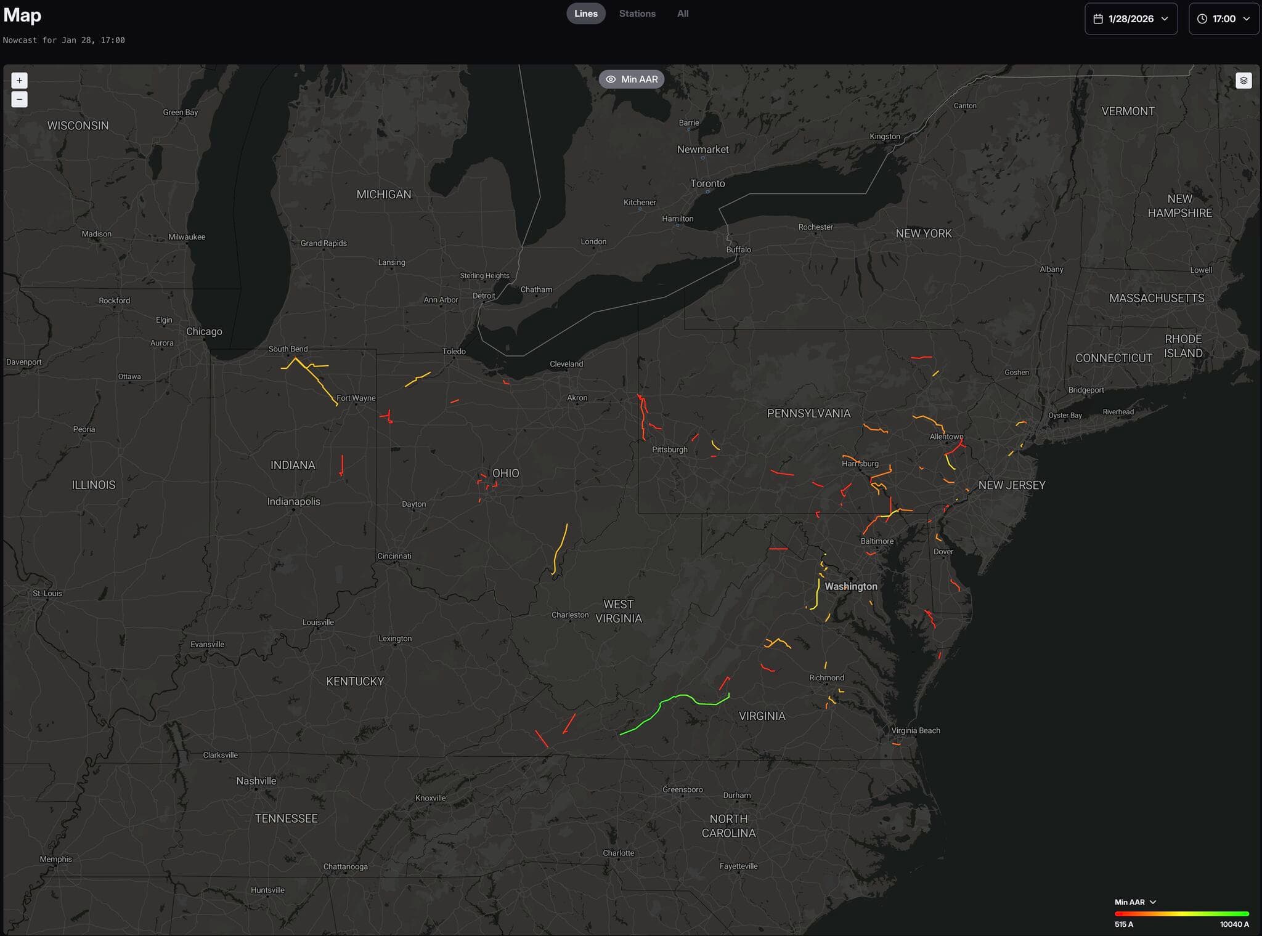Click the Richmond city label
The height and width of the screenshot is (936, 1262).
coord(826,677)
